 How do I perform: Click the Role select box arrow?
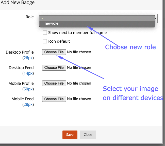coord(156,19)
